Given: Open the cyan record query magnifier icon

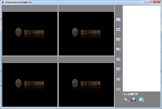Looking at the screenshot, I should (x=141, y=100).
